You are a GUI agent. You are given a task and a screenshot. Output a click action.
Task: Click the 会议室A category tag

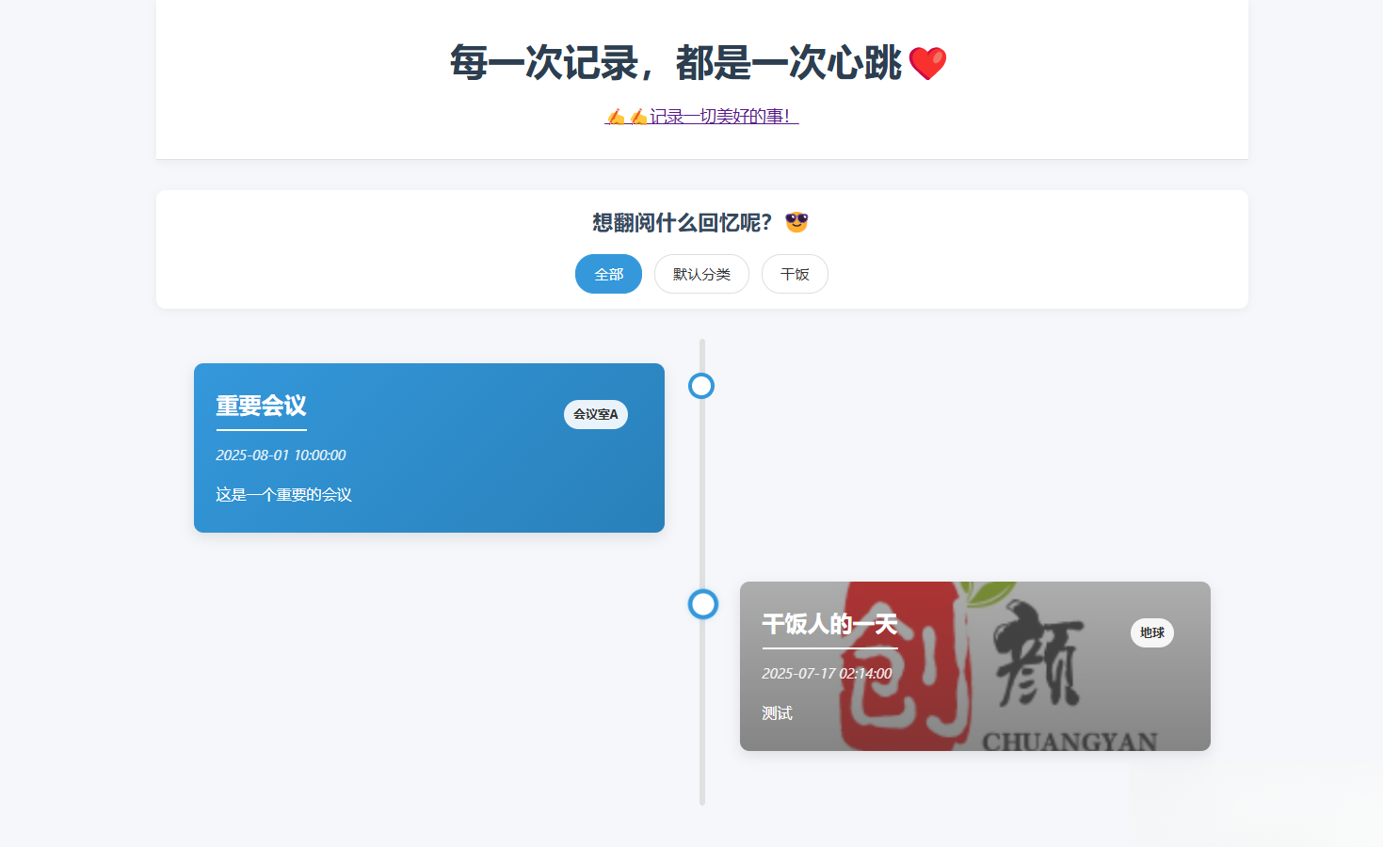pos(595,414)
